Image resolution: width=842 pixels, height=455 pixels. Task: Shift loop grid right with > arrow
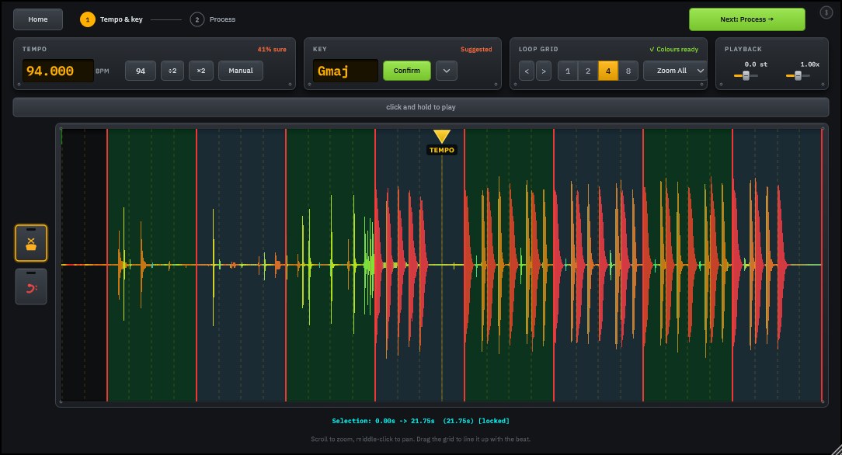[544, 71]
